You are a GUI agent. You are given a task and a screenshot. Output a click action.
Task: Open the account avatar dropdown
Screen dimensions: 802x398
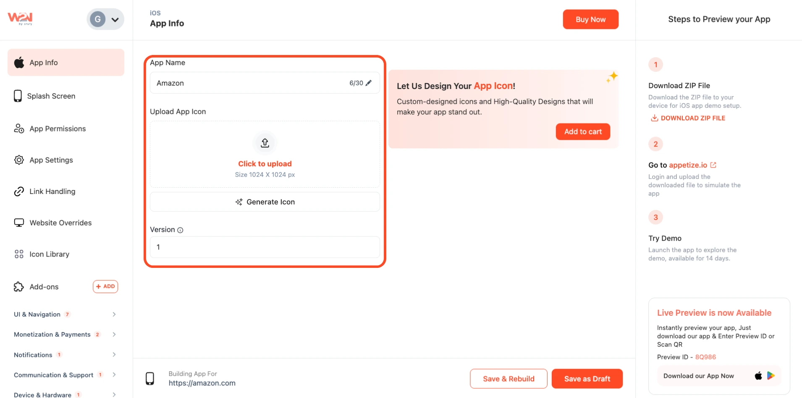tap(105, 19)
